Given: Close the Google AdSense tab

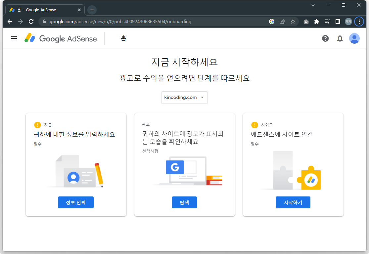Looking at the screenshot, I should click(79, 10).
